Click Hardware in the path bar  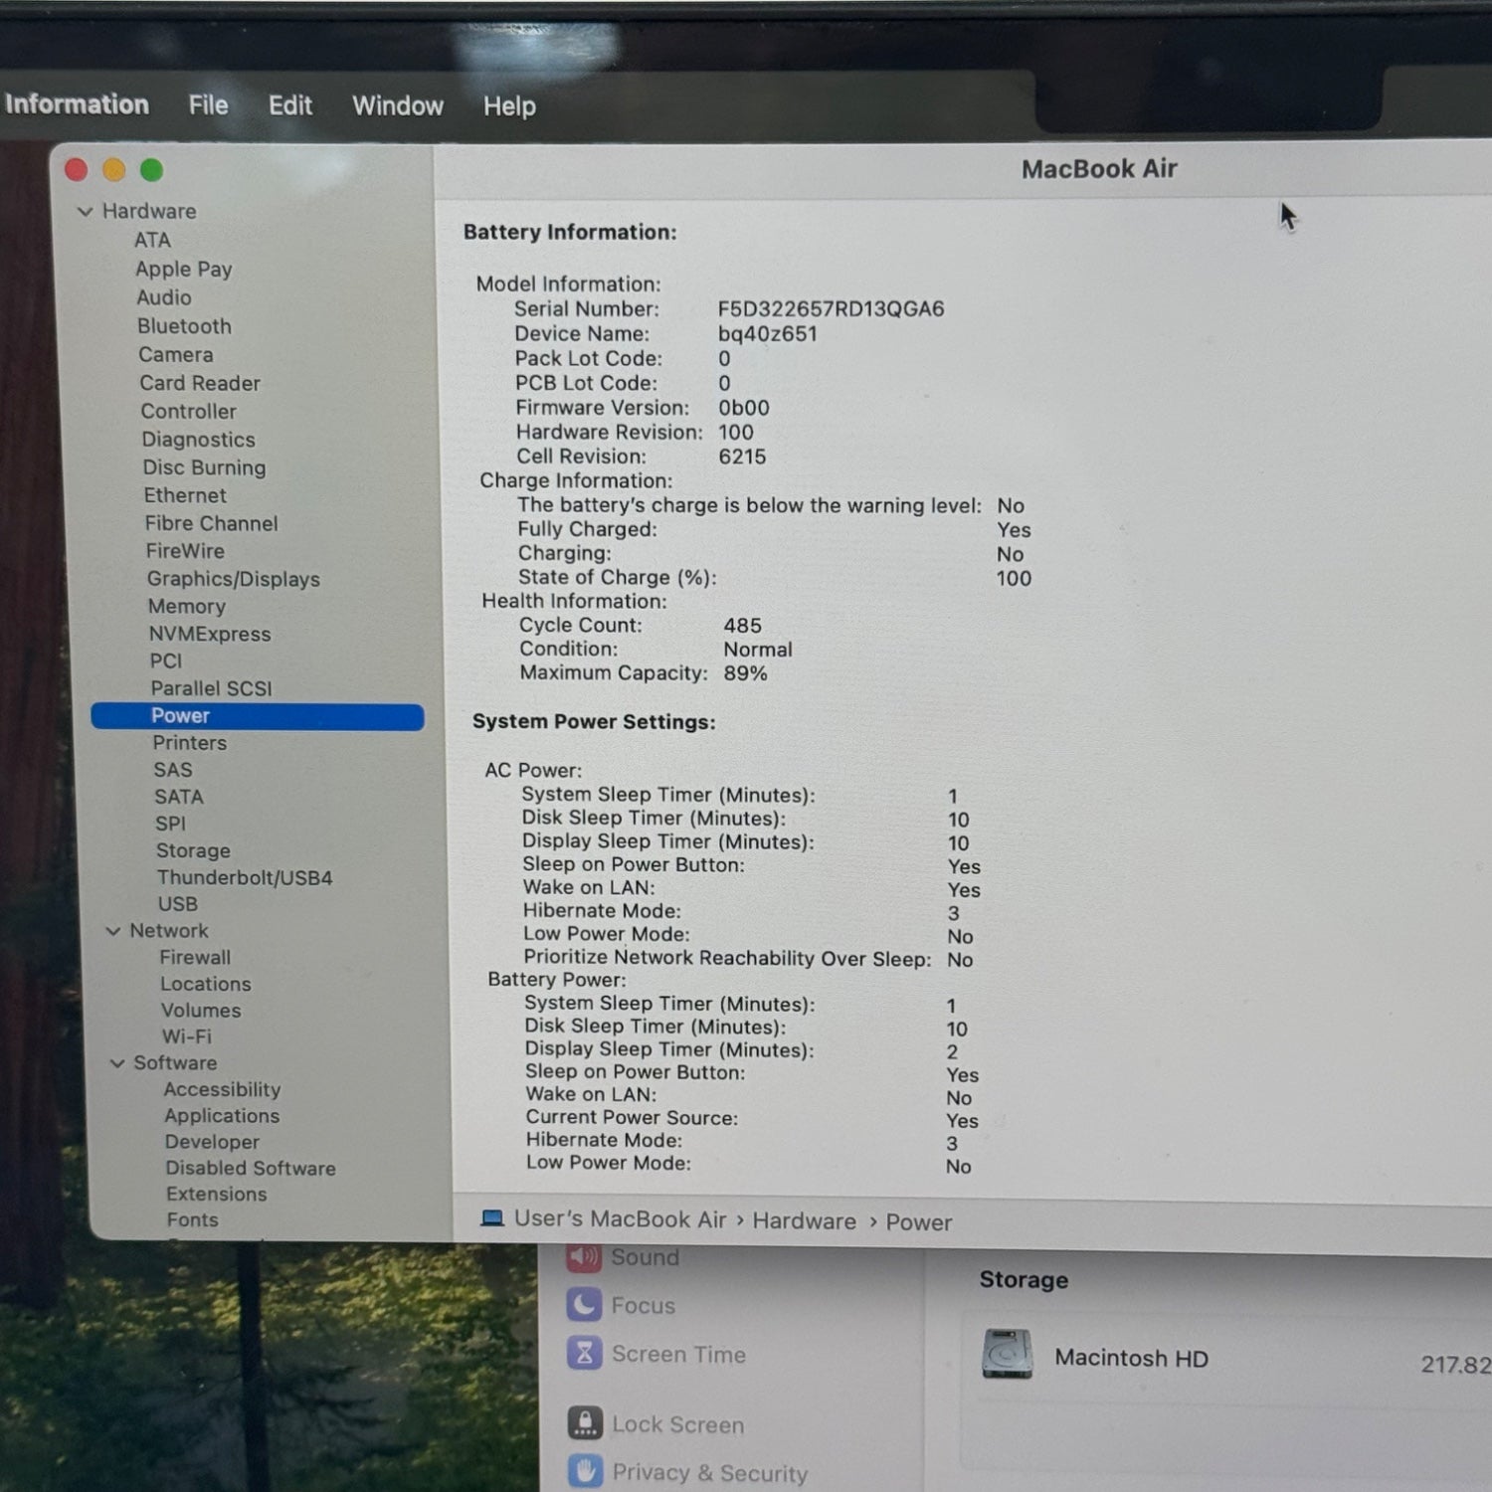pos(804,1221)
